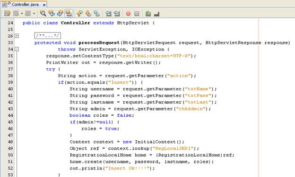
Task: Click the Java file icon on the tab
Action: (x=5, y=4)
